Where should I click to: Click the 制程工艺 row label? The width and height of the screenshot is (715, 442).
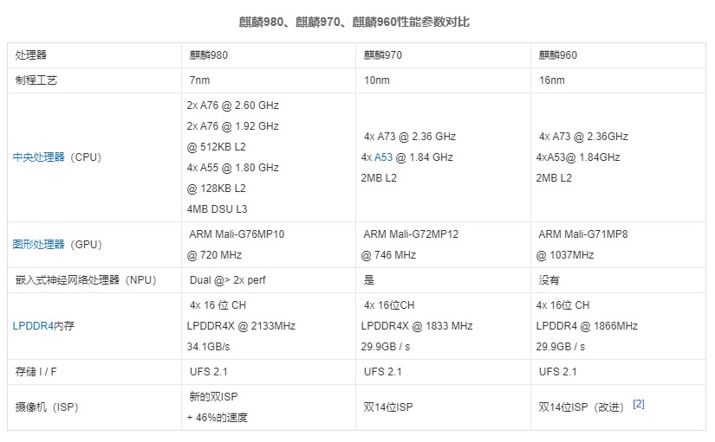click(x=36, y=80)
